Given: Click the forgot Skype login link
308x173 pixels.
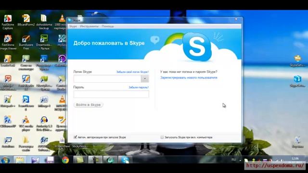Looking at the screenshot, I should coord(132,72).
